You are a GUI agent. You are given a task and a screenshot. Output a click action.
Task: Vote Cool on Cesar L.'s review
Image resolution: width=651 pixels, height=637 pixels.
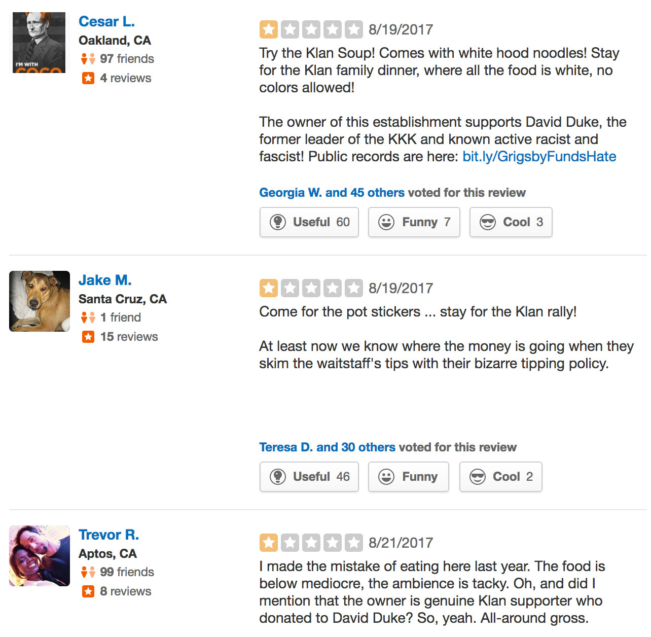point(511,222)
